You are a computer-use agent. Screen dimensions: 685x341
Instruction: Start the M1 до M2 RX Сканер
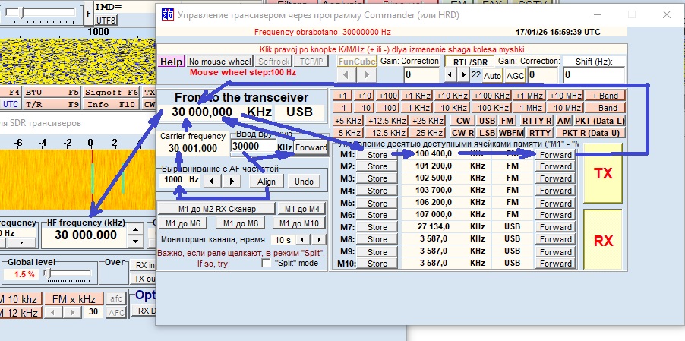(216, 209)
